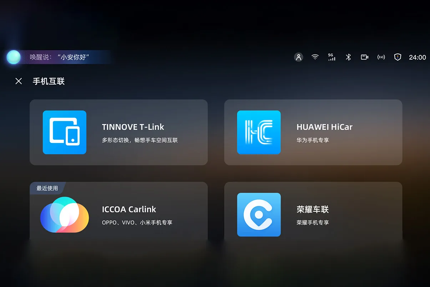Click the Bluetooth status icon
430x287 pixels.
tap(348, 57)
